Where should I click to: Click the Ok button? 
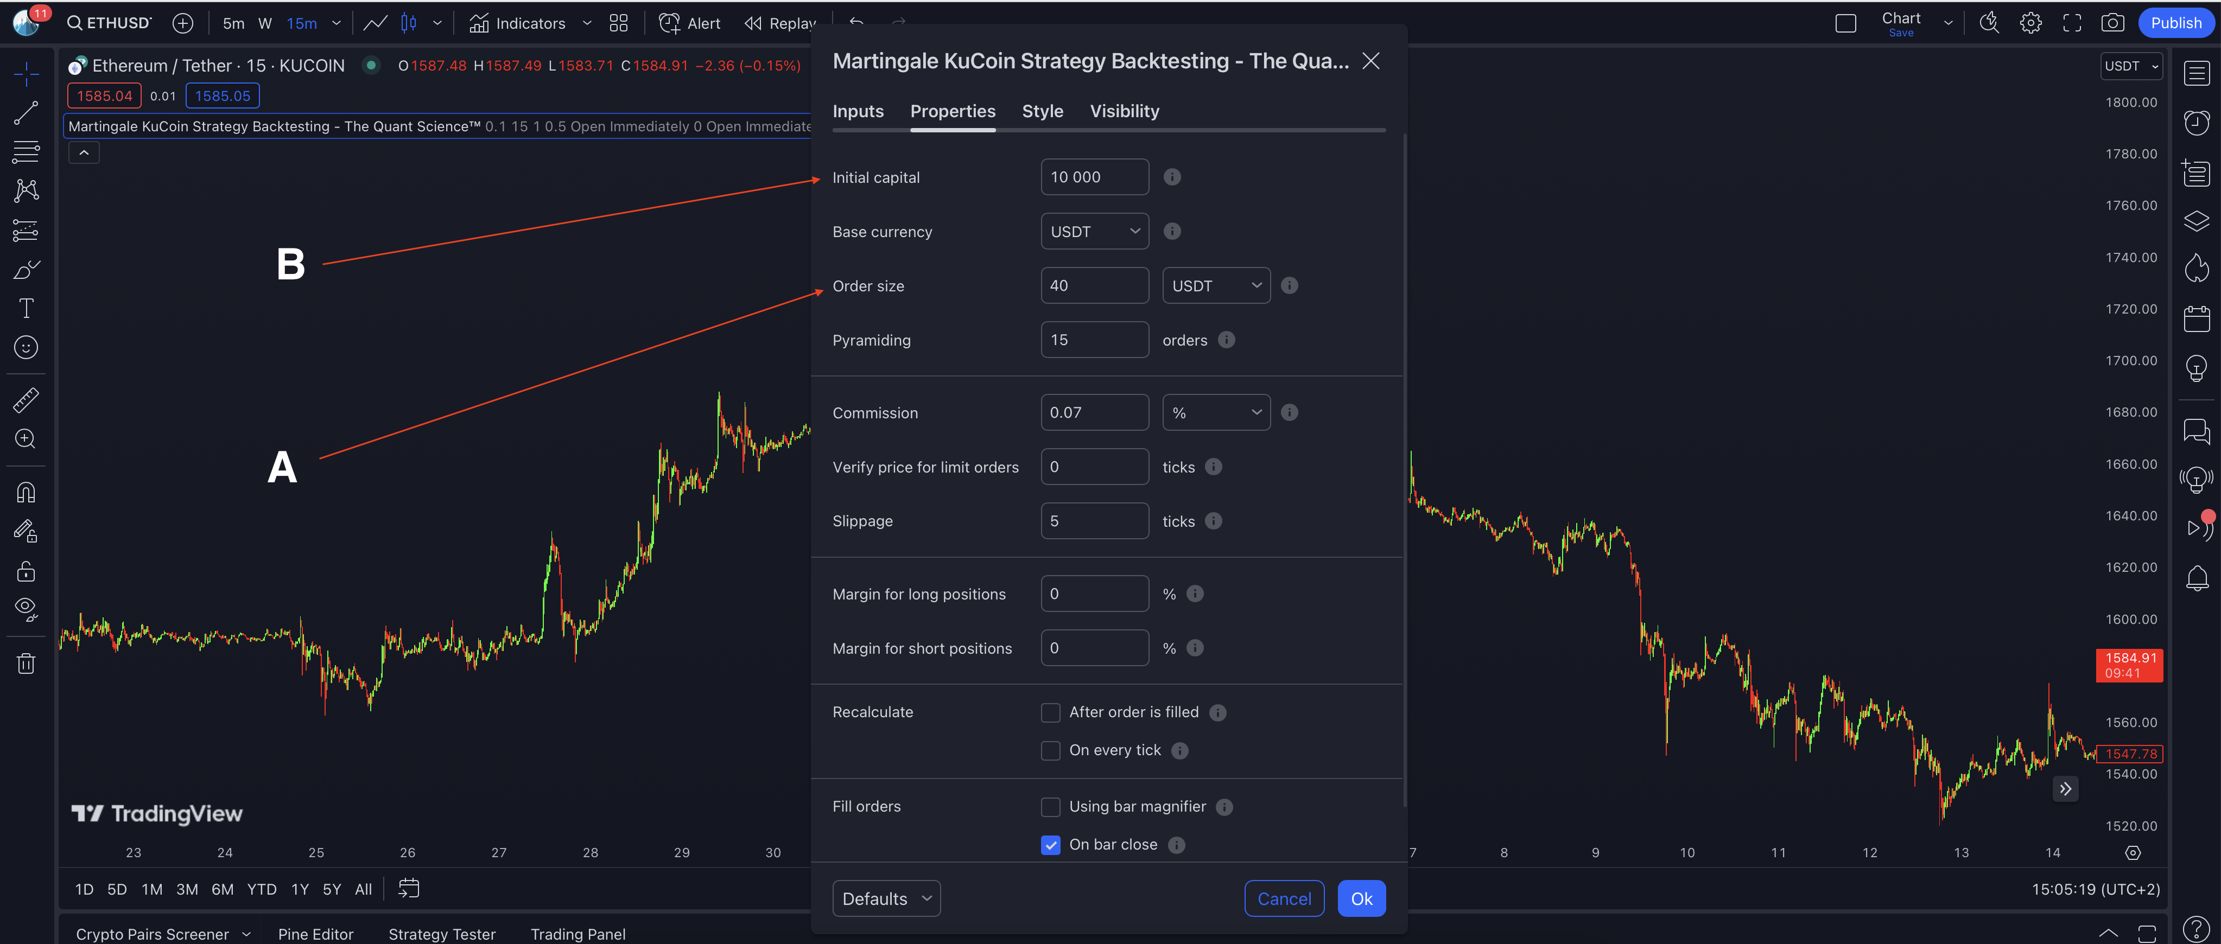(x=1361, y=898)
